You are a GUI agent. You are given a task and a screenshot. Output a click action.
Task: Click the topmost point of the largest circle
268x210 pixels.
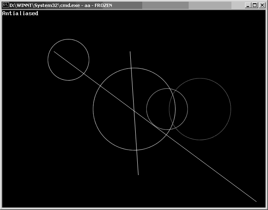(x=134, y=68)
